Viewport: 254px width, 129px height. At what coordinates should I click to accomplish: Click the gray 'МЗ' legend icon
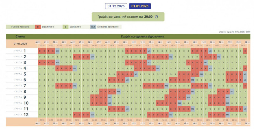93,27
